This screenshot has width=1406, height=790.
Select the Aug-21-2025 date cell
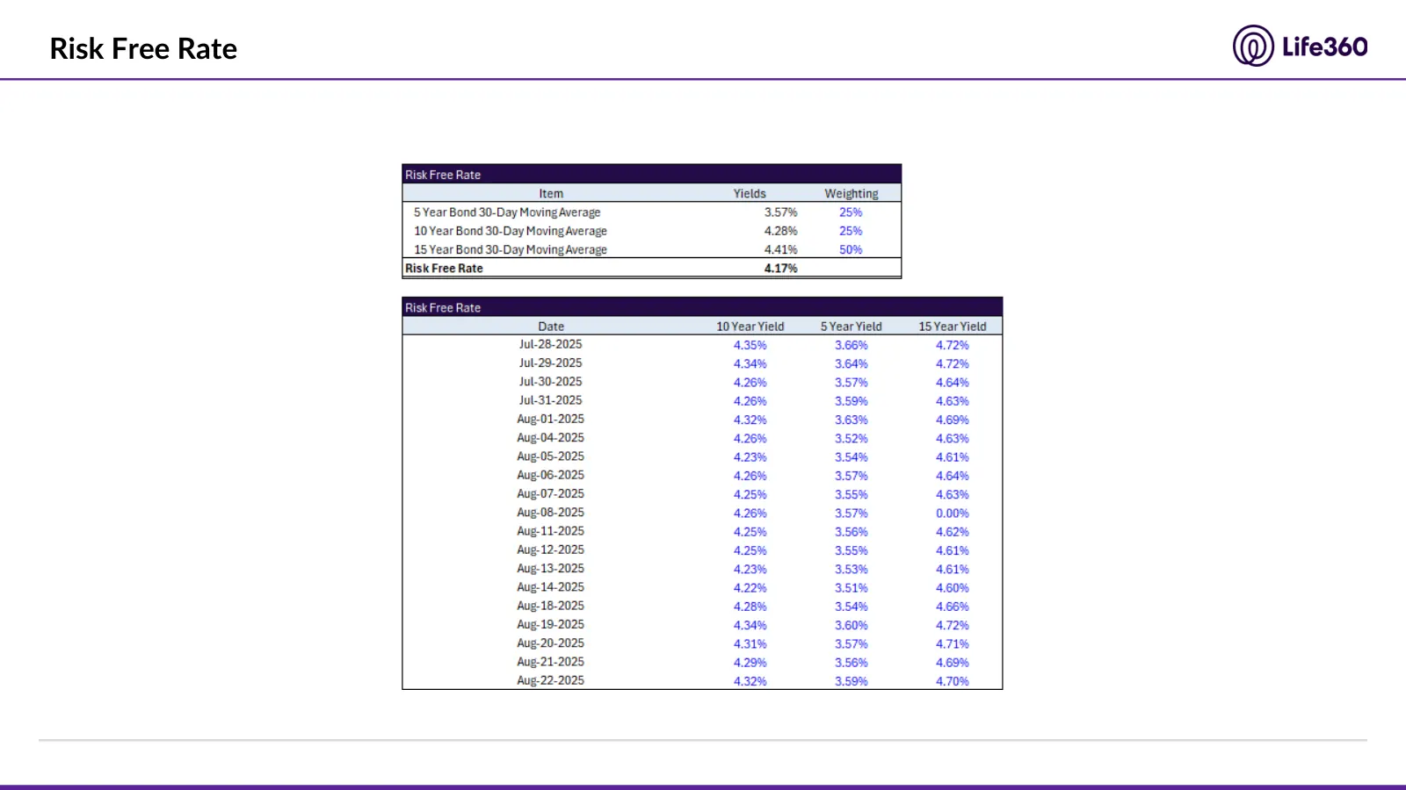tap(550, 662)
